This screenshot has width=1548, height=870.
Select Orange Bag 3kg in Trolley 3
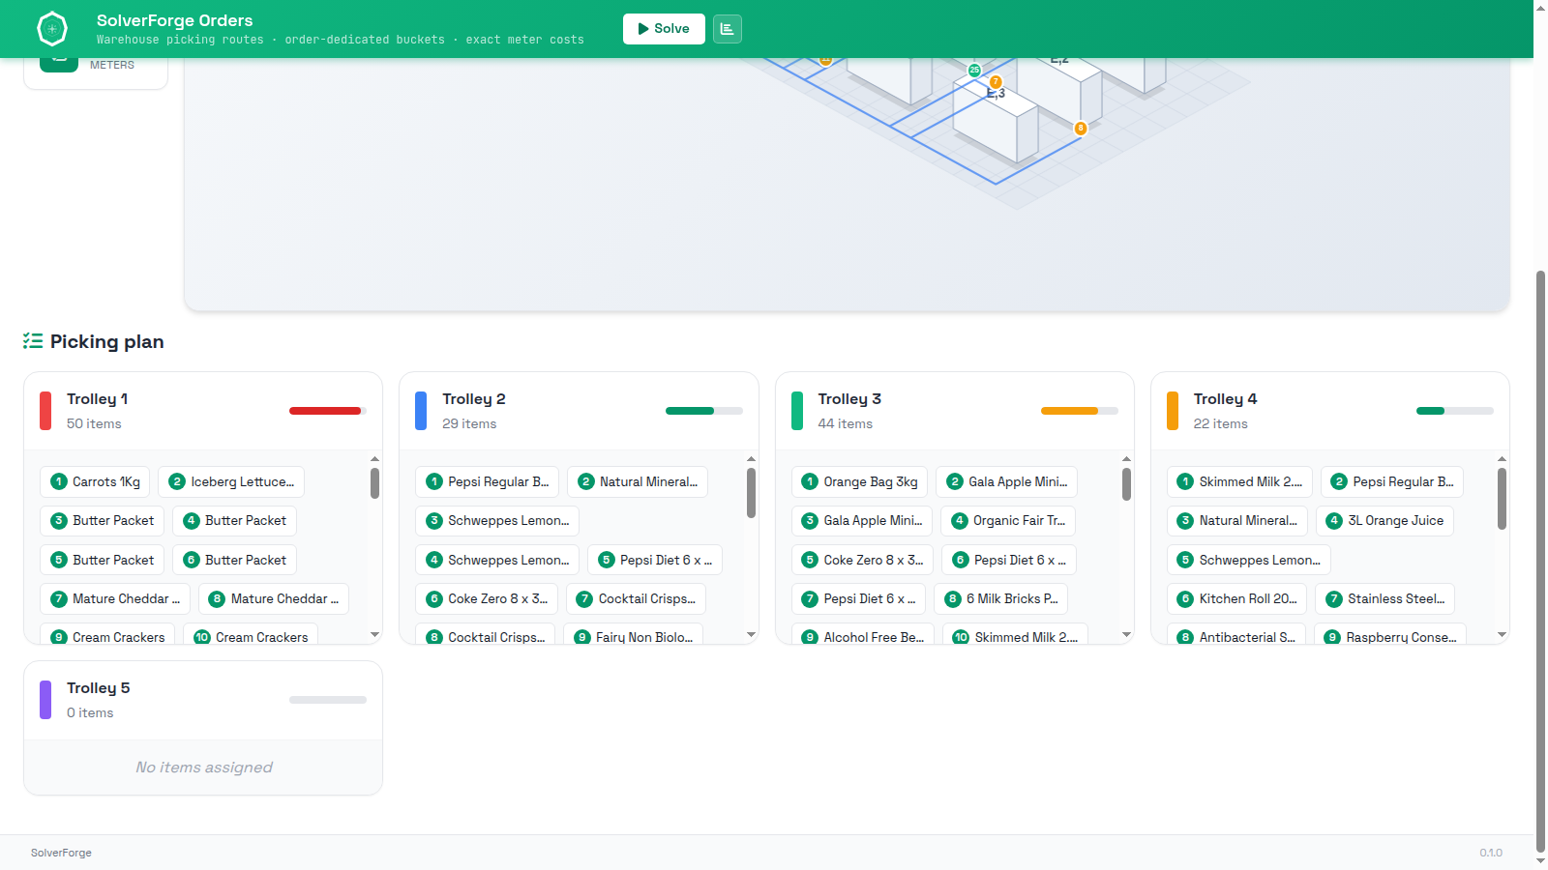[x=859, y=481]
